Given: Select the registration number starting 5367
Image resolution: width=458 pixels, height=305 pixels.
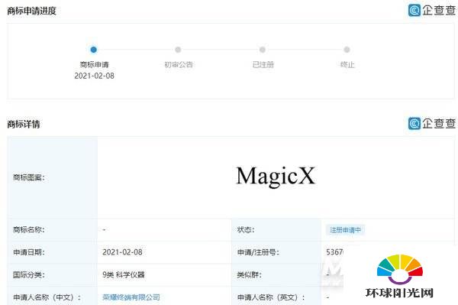Looking at the screenshot, I should pos(334,252).
